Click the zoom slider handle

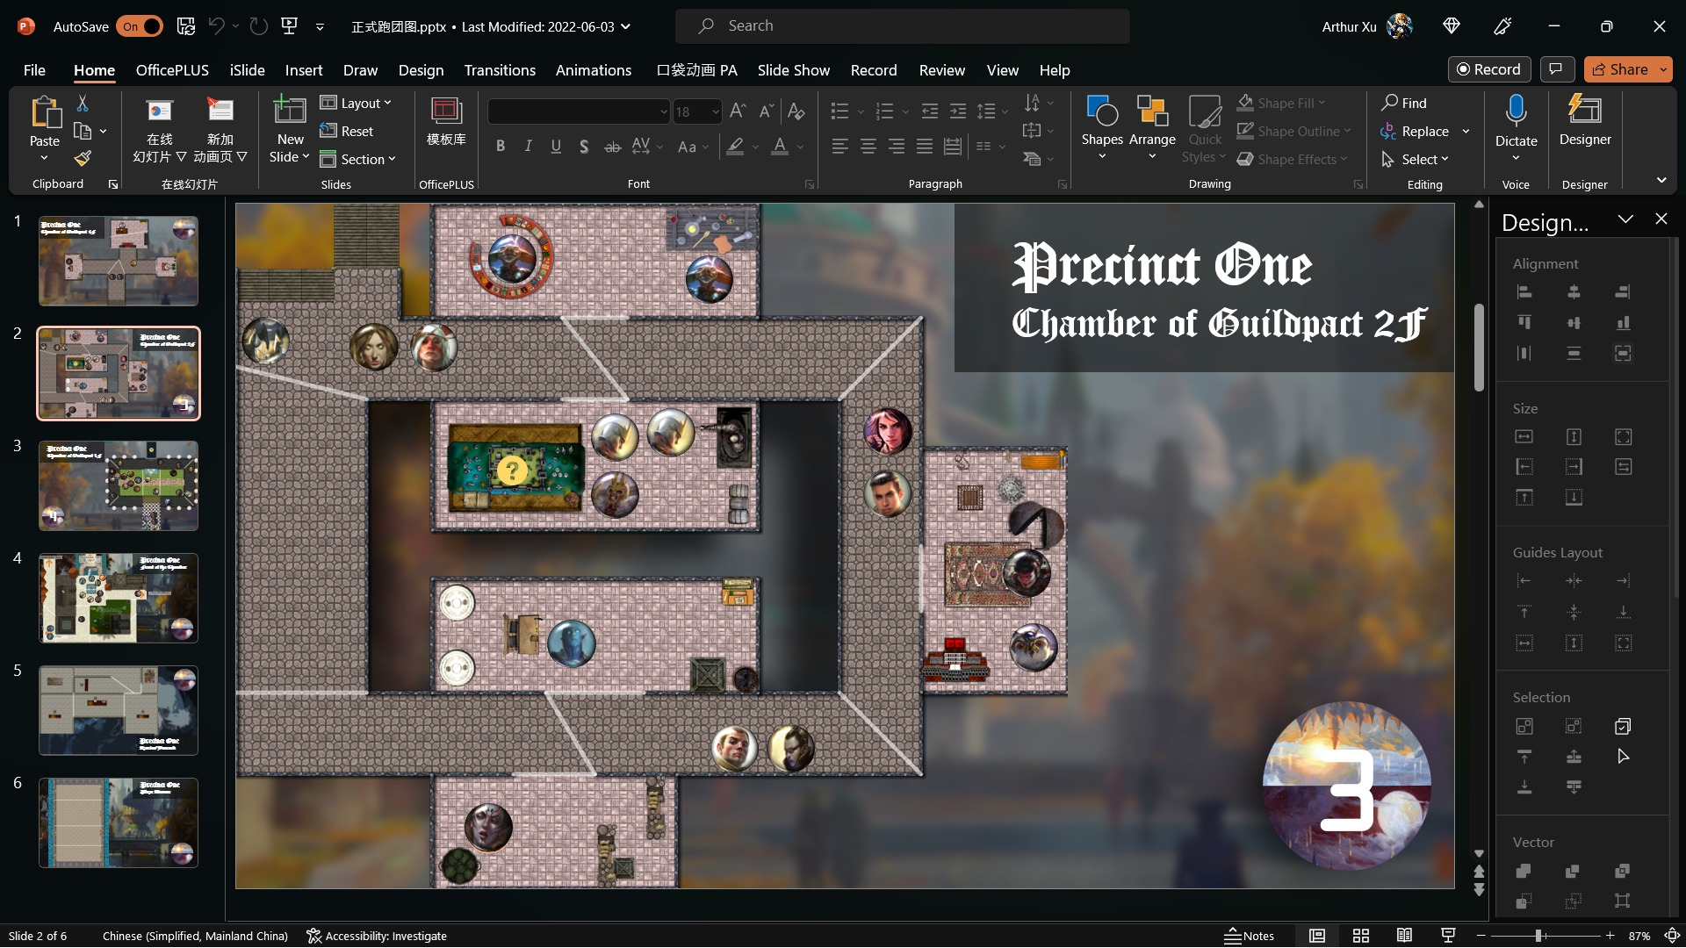tap(1538, 936)
